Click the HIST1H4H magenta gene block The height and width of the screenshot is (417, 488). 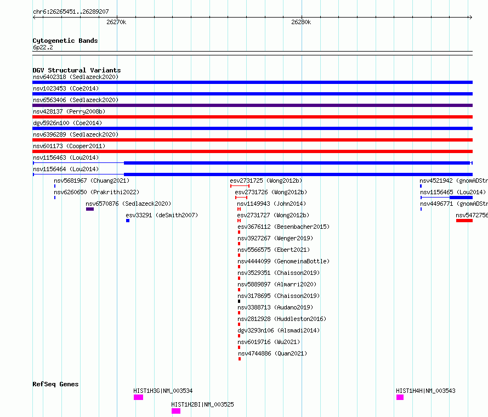[x=400, y=397]
